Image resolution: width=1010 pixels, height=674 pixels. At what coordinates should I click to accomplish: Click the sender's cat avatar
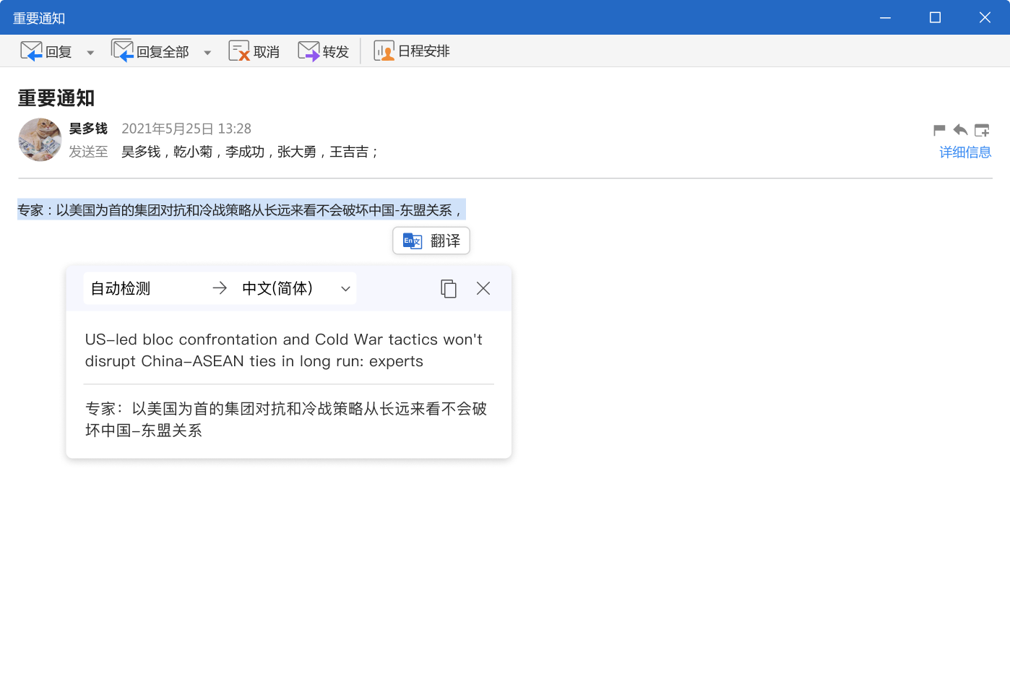click(x=40, y=139)
